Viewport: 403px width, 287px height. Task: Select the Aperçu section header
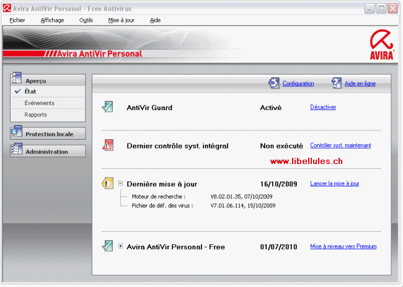(x=48, y=80)
